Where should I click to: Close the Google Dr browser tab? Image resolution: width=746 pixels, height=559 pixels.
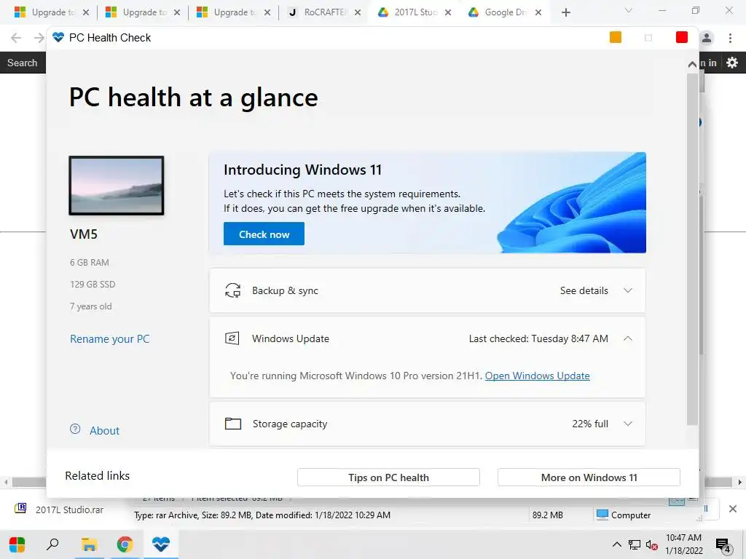(538, 12)
